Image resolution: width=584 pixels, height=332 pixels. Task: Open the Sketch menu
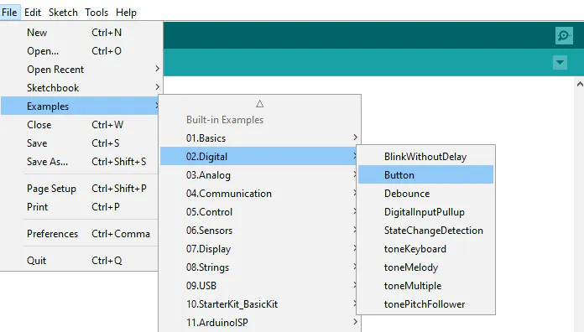click(63, 13)
